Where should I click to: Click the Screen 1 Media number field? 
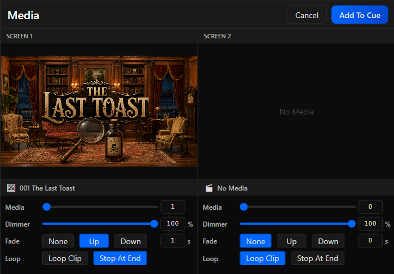(x=172, y=207)
